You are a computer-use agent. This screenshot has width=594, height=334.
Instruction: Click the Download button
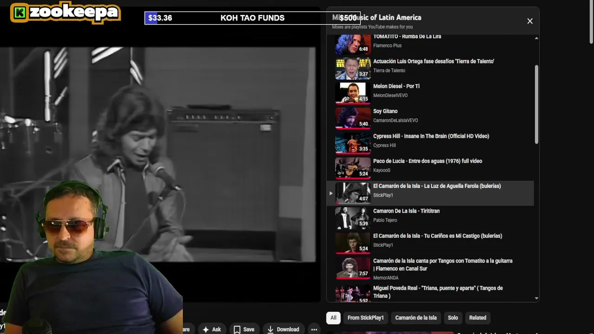point(283,329)
